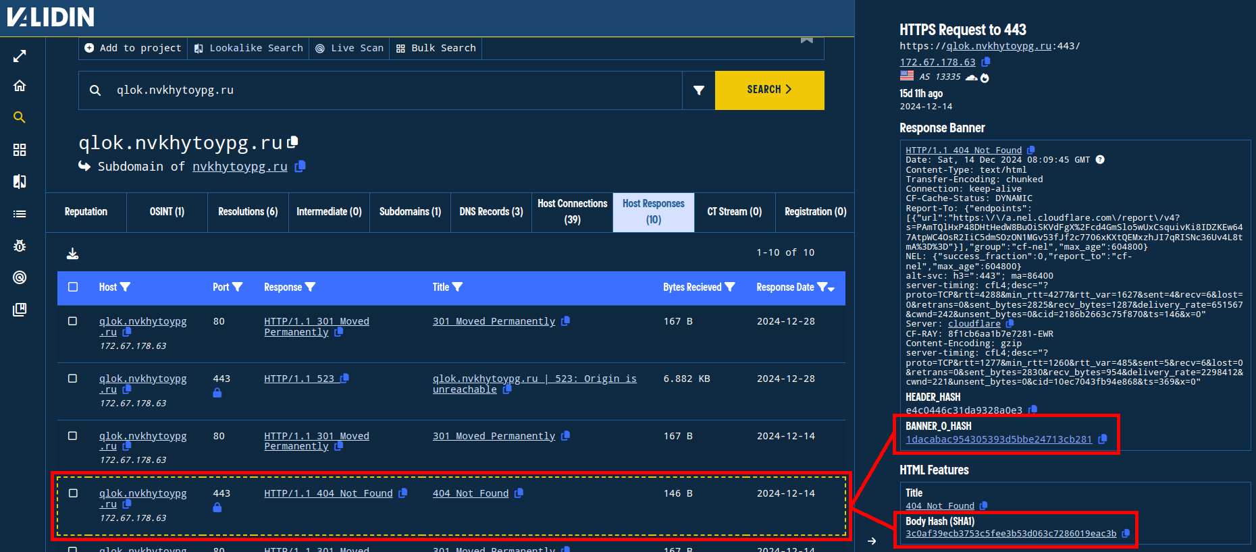This screenshot has height=552, width=1256.
Task: Open the CT Stream (0) tab
Action: pos(735,212)
